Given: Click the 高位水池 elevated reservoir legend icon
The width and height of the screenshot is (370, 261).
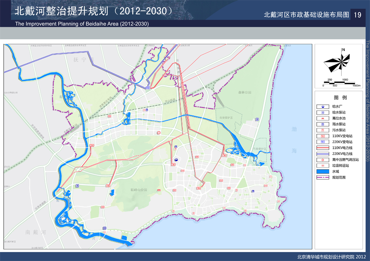Looking at the screenshot, I should pos(323,118).
